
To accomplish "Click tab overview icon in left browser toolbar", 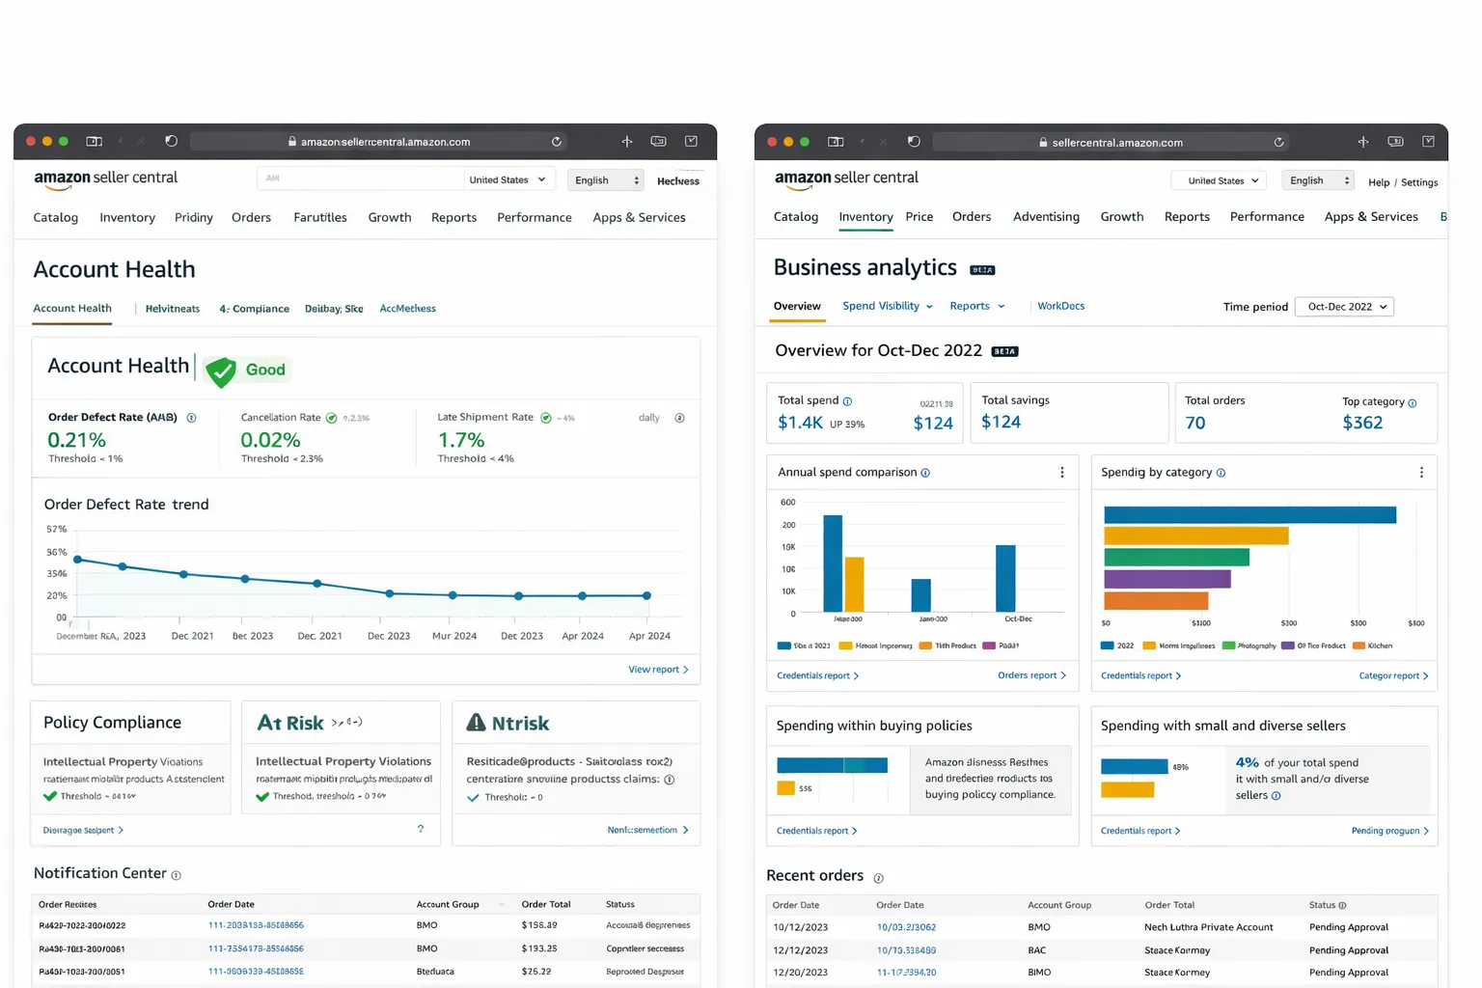I will point(658,141).
